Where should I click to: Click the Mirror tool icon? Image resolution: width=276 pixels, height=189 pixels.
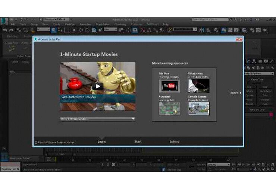[x=201, y=30]
